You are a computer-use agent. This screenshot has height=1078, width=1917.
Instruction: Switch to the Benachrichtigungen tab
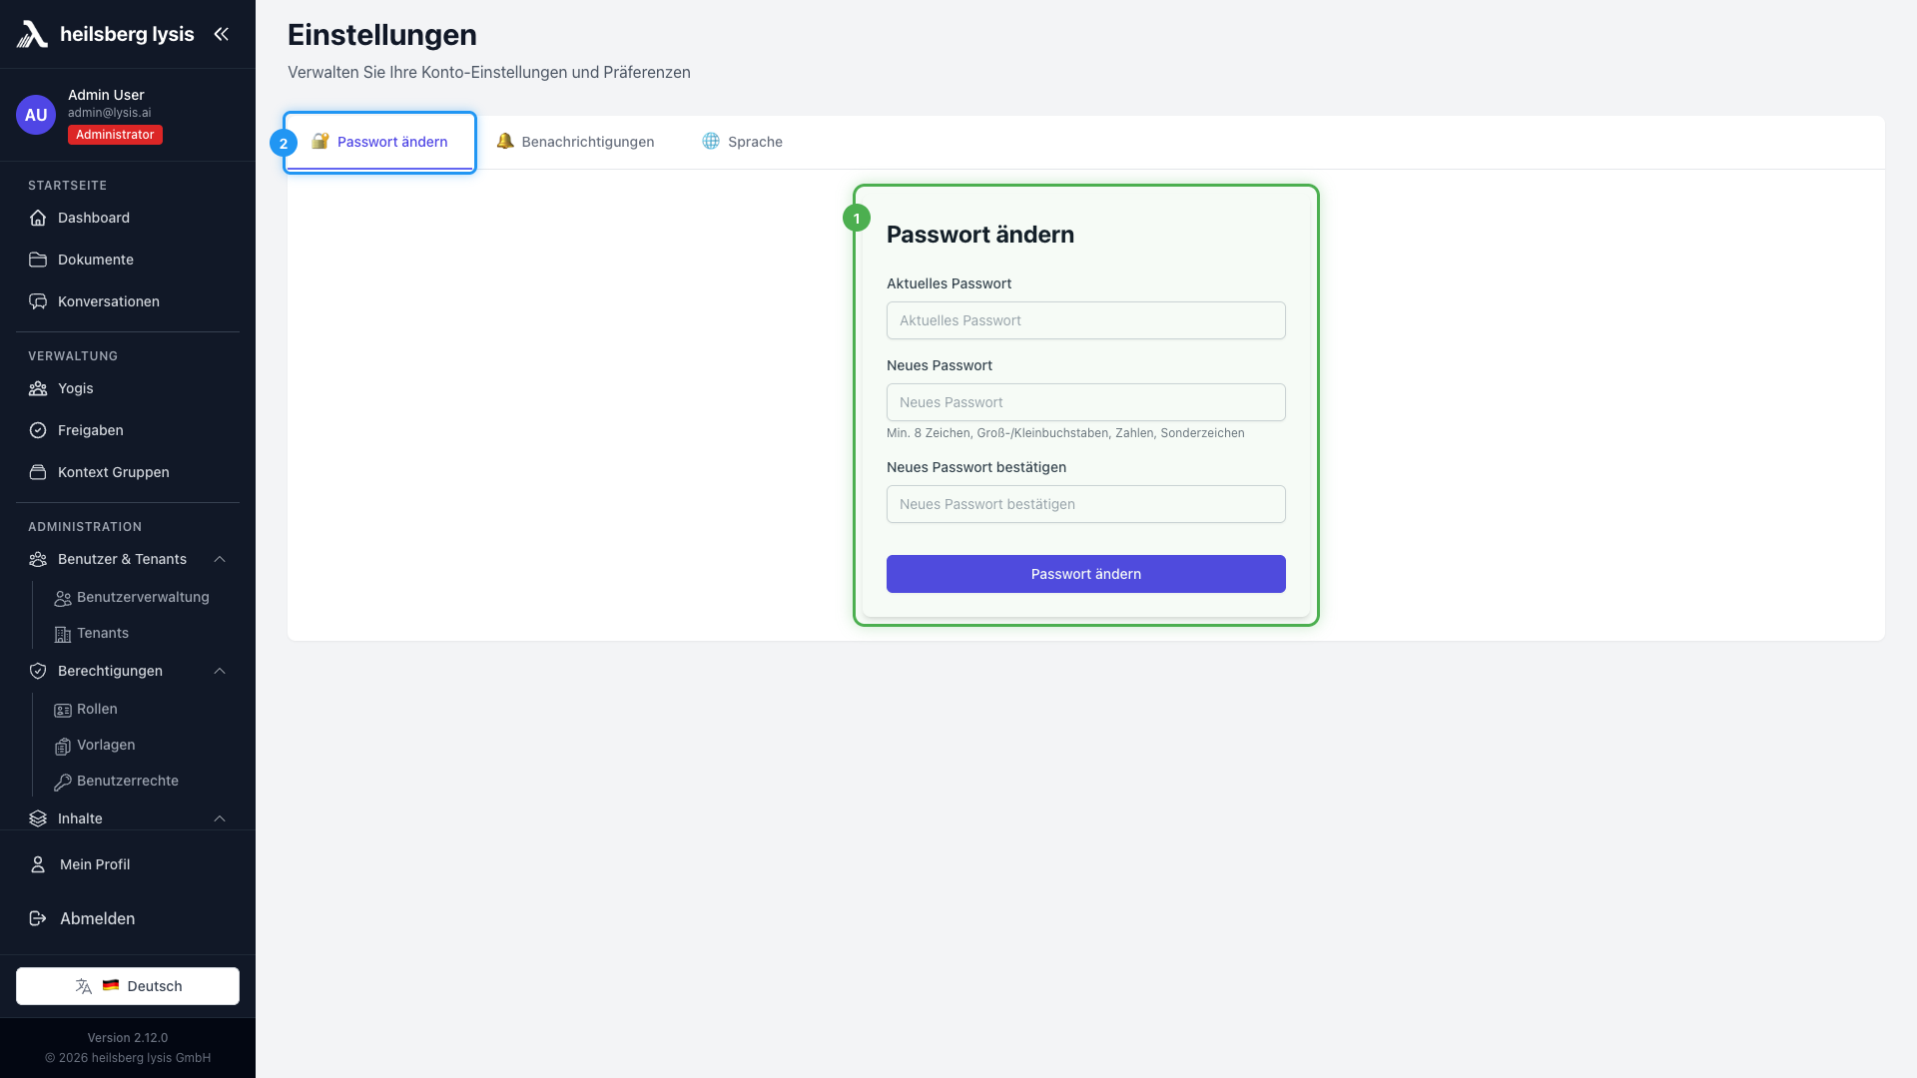click(x=576, y=142)
